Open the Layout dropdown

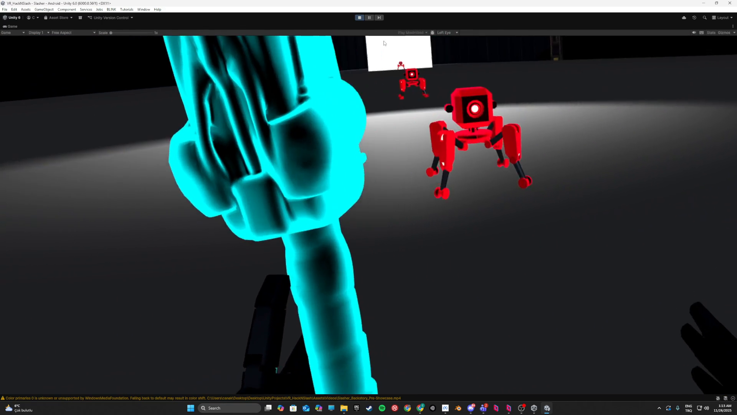(x=722, y=18)
